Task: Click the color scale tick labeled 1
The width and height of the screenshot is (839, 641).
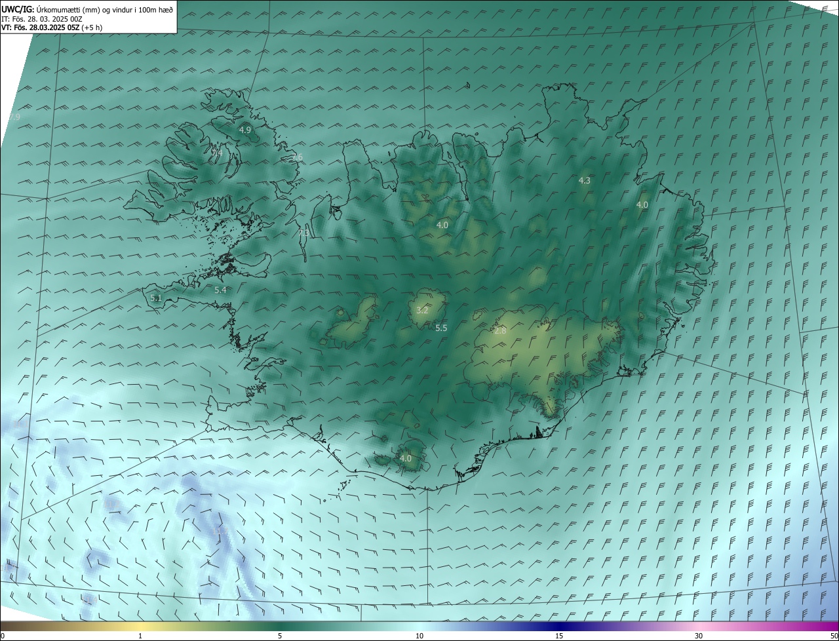Action: [x=140, y=636]
